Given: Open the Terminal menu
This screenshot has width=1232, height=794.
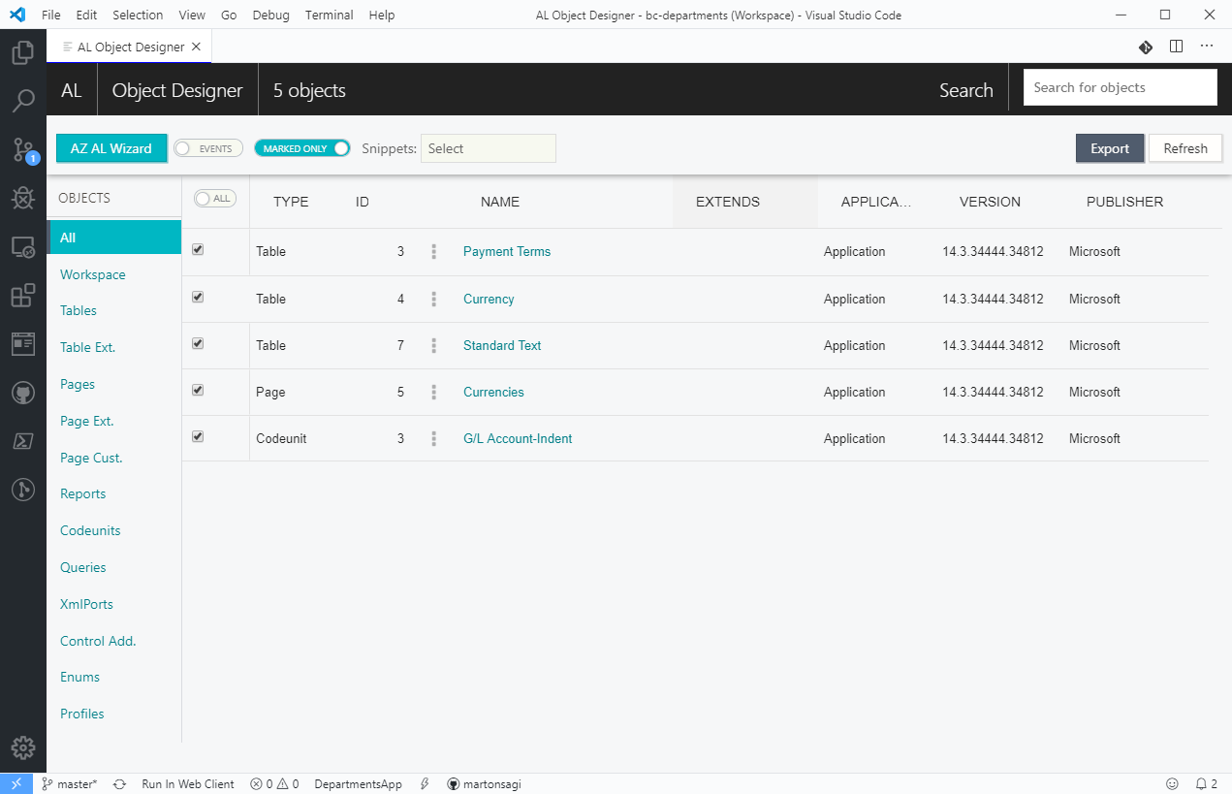Looking at the screenshot, I should (329, 16).
